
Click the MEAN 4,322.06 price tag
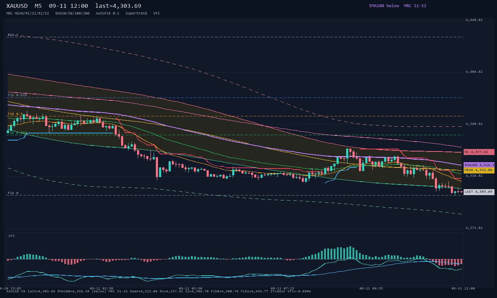point(479,170)
